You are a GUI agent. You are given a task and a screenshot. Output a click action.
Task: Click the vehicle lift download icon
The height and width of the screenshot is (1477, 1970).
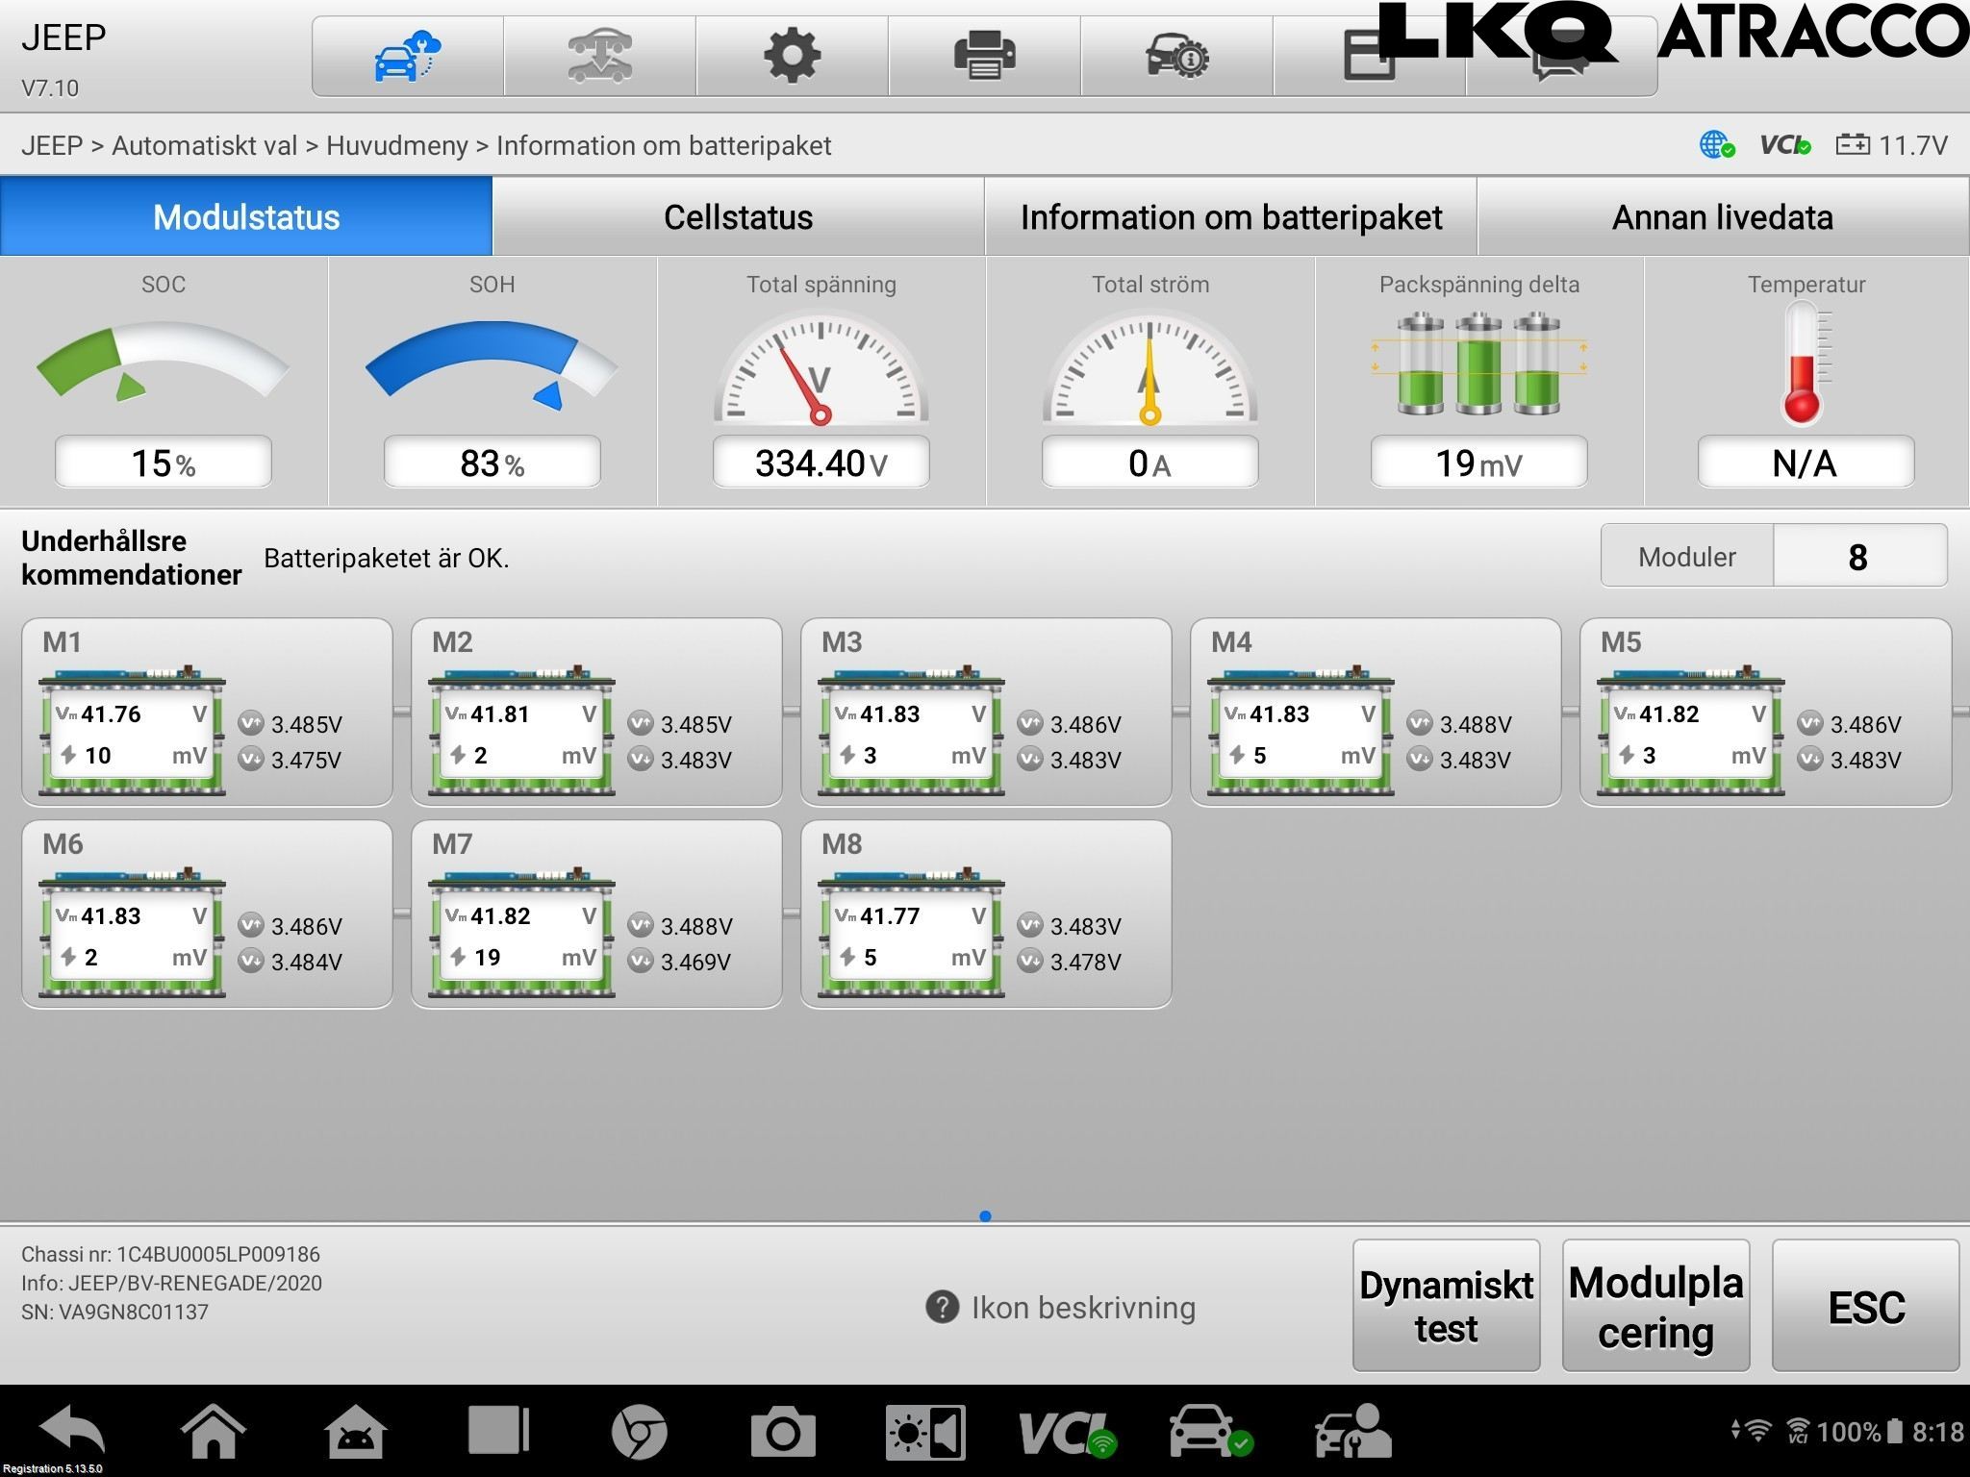(599, 56)
